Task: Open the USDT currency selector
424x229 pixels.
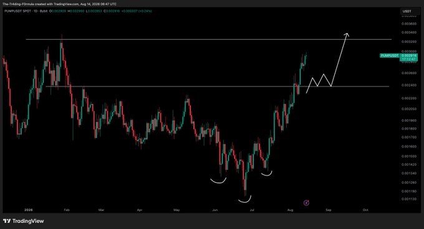Action: tap(410, 11)
